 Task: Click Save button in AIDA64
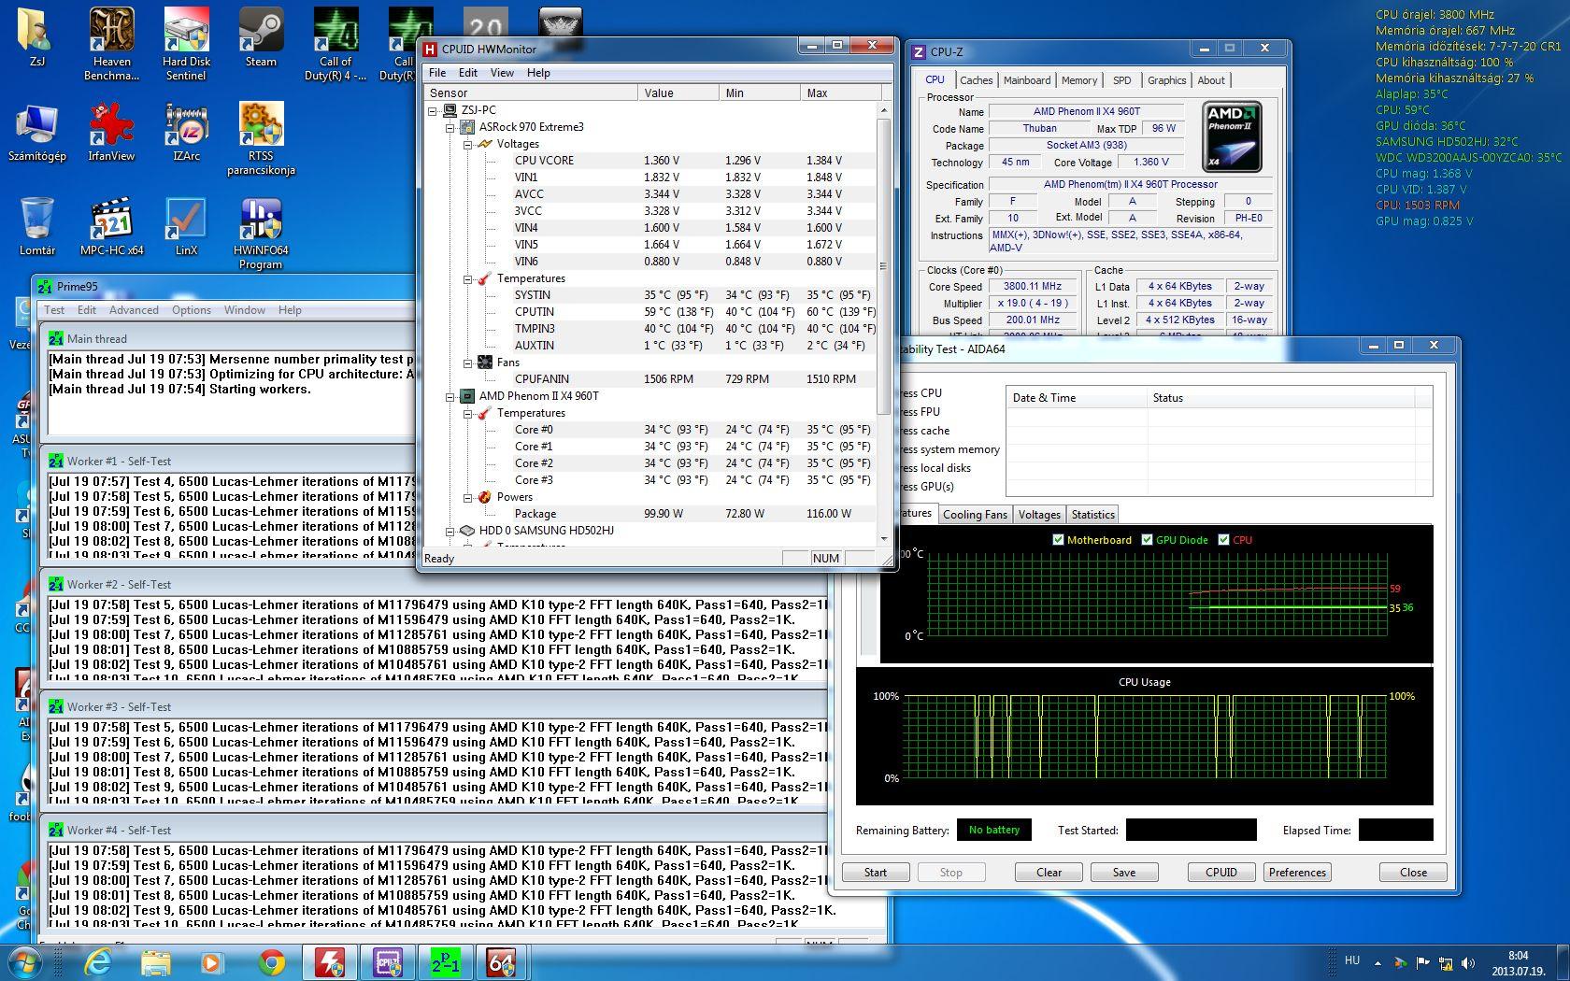click(1124, 872)
